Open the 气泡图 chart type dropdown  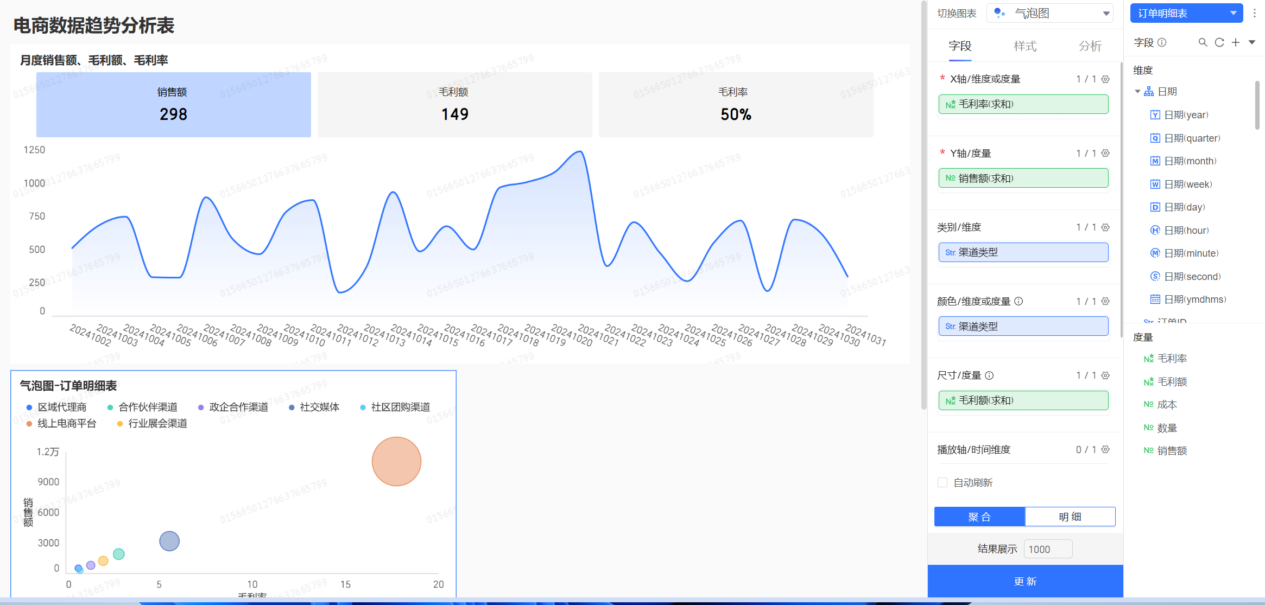point(1050,13)
